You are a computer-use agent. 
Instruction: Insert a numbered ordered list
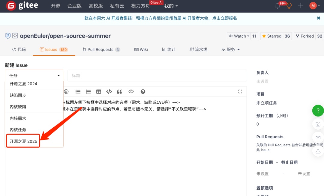(88, 91)
